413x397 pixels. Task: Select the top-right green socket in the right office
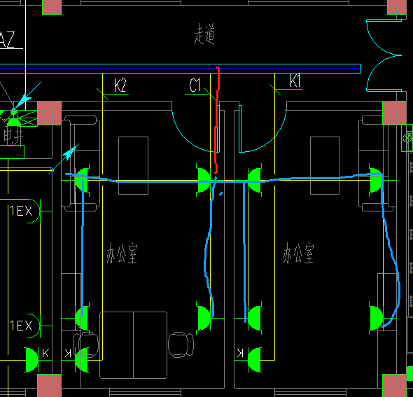coord(376,180)
